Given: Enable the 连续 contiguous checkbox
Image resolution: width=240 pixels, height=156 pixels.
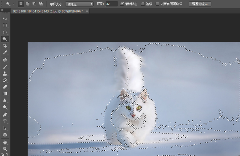Looking at the screenshot, I should point(143,4).
